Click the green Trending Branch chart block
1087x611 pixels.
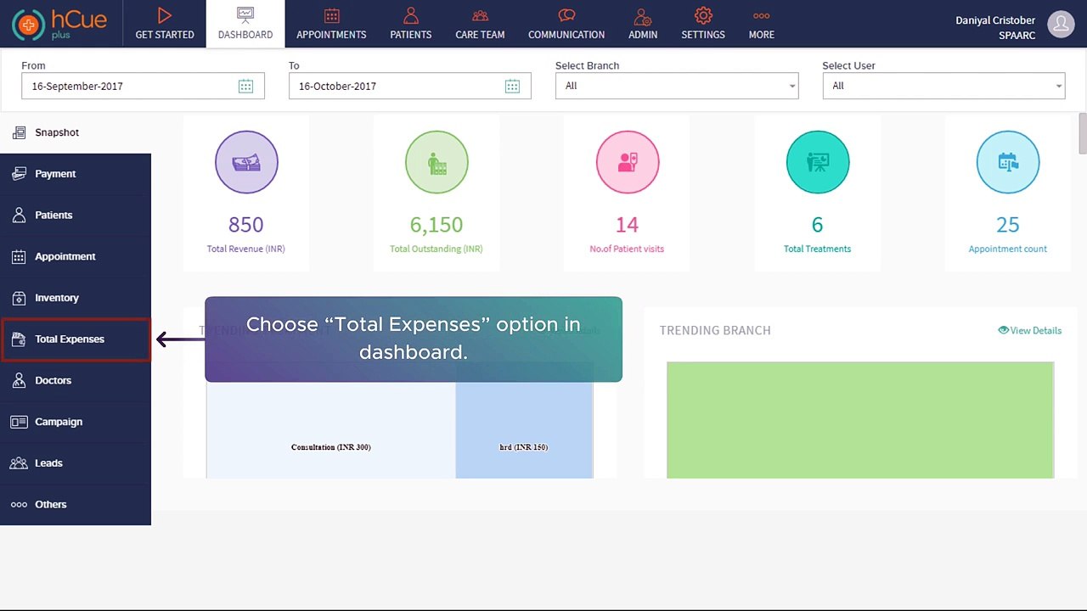(x=860, y=420)
